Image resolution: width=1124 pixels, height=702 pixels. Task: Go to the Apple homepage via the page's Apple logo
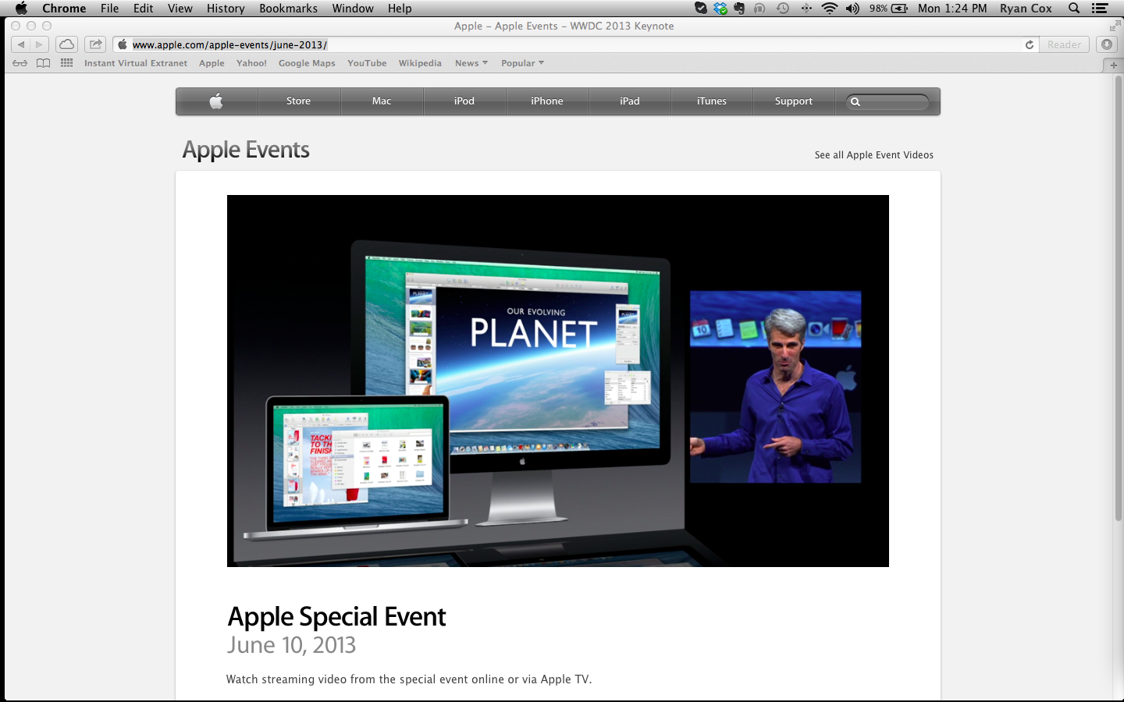click(x=216, y=101)
